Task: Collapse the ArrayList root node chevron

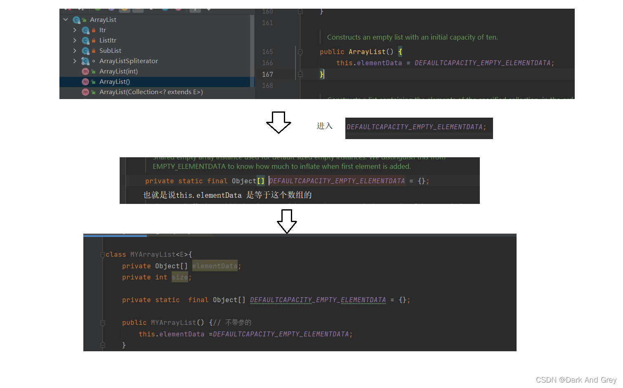Action: pyautogui.click(x=66, y=19)
